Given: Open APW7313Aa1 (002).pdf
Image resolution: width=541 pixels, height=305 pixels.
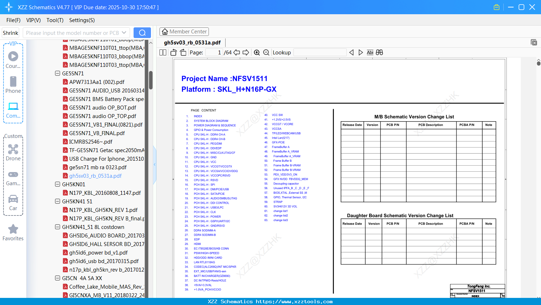Looking at the screenshot, I should pos(97,82).
